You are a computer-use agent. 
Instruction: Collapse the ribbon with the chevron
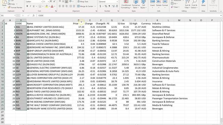221,11
